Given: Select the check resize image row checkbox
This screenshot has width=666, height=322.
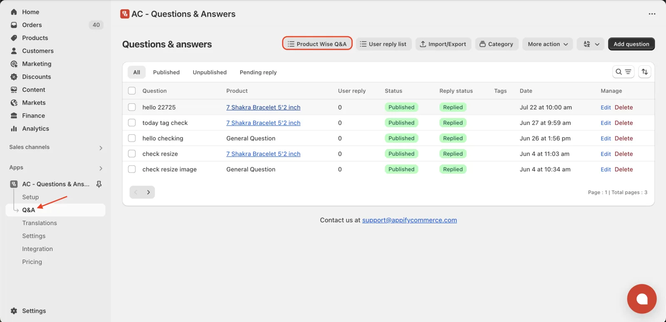Looking at the screenshot, I should coord(132,169).
